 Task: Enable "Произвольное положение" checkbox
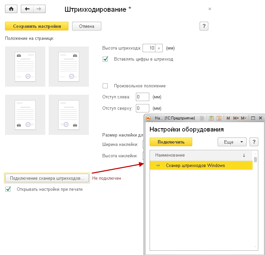[x=105, y=86]
